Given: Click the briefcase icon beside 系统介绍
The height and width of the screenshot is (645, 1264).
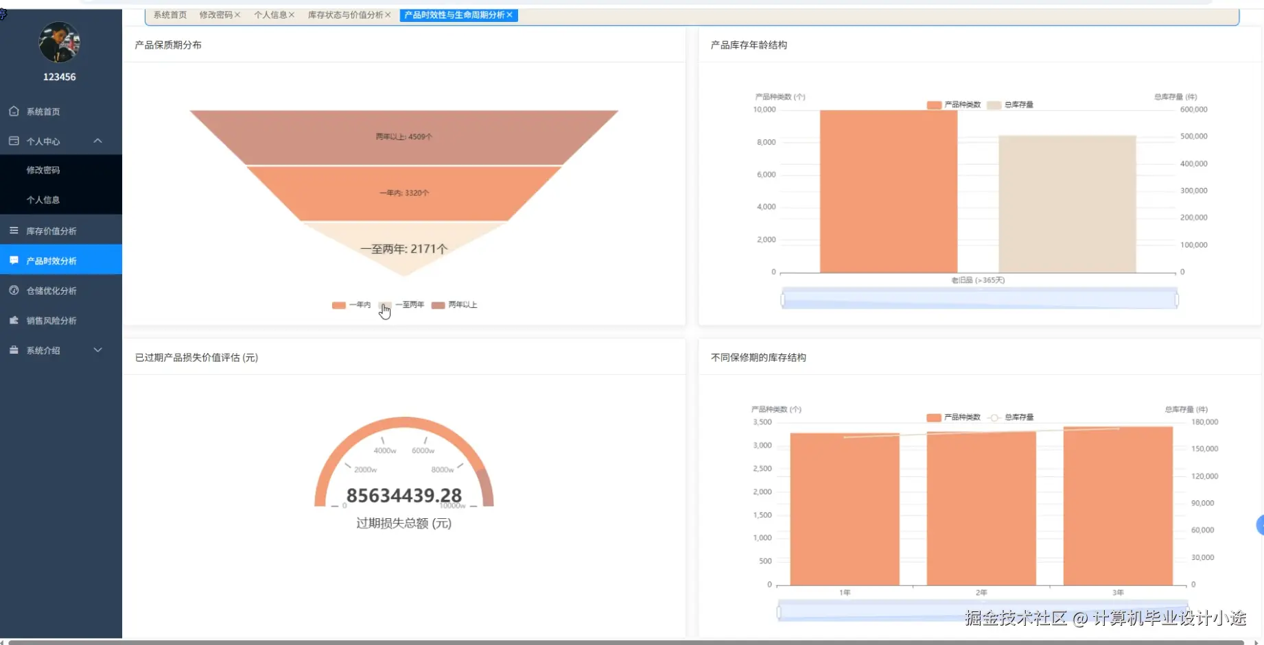Looking at the screenshot, I should 14,350.
